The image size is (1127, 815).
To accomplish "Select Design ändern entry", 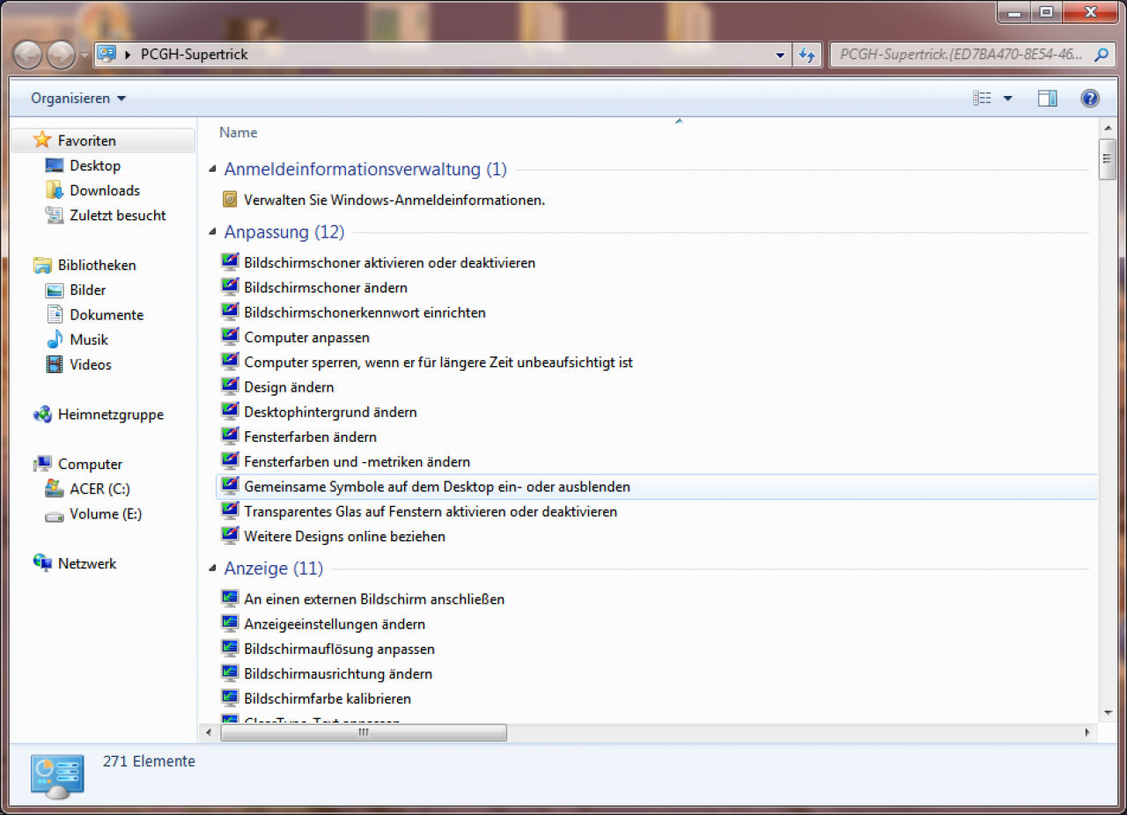I will [289, 387].
